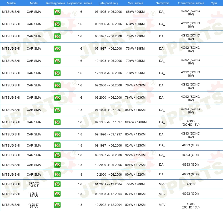223x211 pixels.
Task: Select the Oznaczenie silnika column header
Action: tap(191, 3)
